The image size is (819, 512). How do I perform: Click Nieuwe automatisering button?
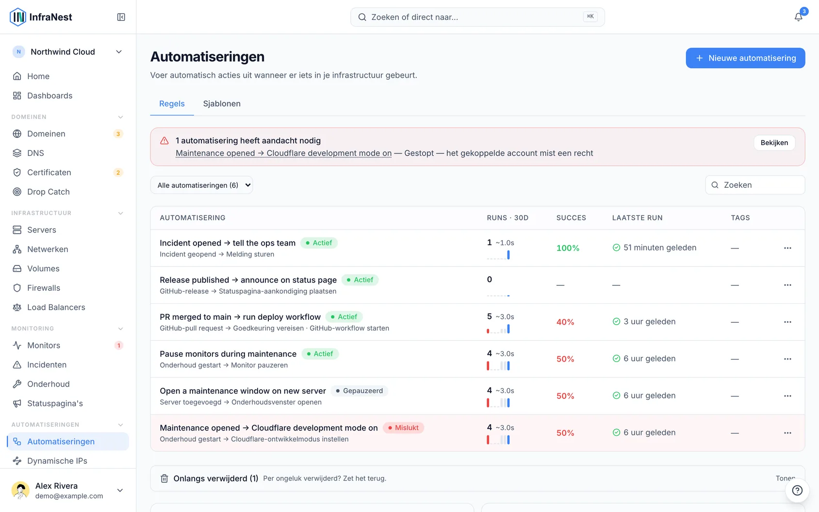(x=745, y=58)
